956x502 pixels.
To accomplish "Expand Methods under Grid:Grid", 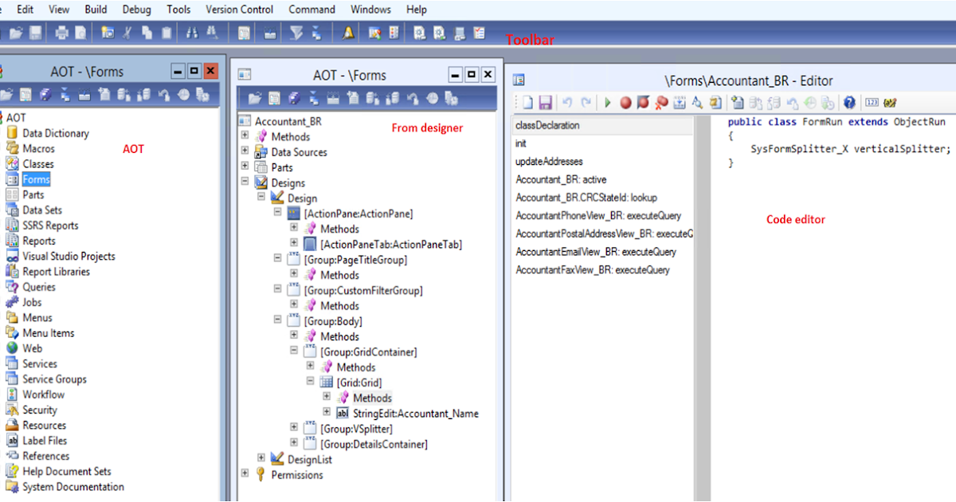I will pyautogui.click(x=327, y=397).
